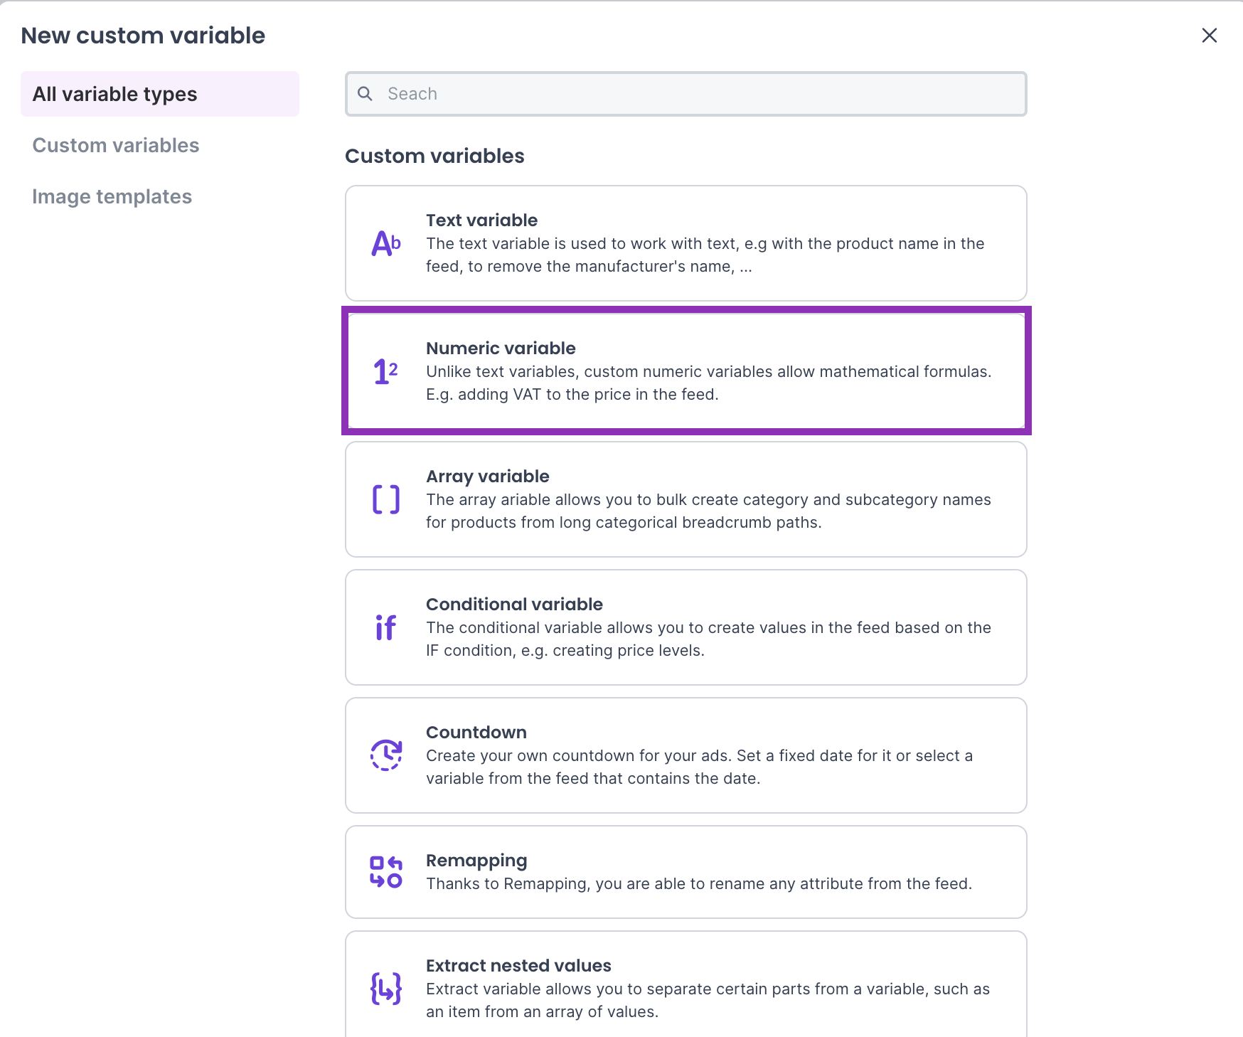Pick the Remapping description text
Image resolution: width=1243 pixels, height=1037 pixels.
tap(698, 883)
